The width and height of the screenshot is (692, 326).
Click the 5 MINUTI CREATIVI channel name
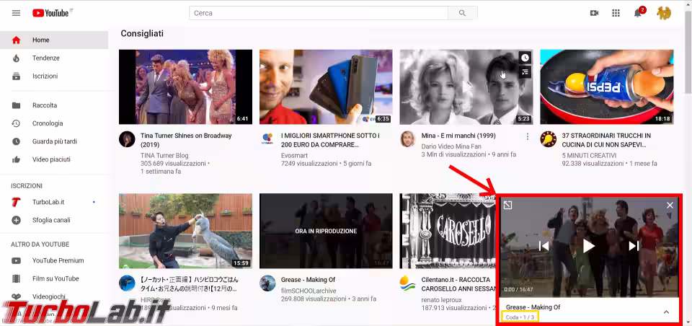(x=589, y=156)
